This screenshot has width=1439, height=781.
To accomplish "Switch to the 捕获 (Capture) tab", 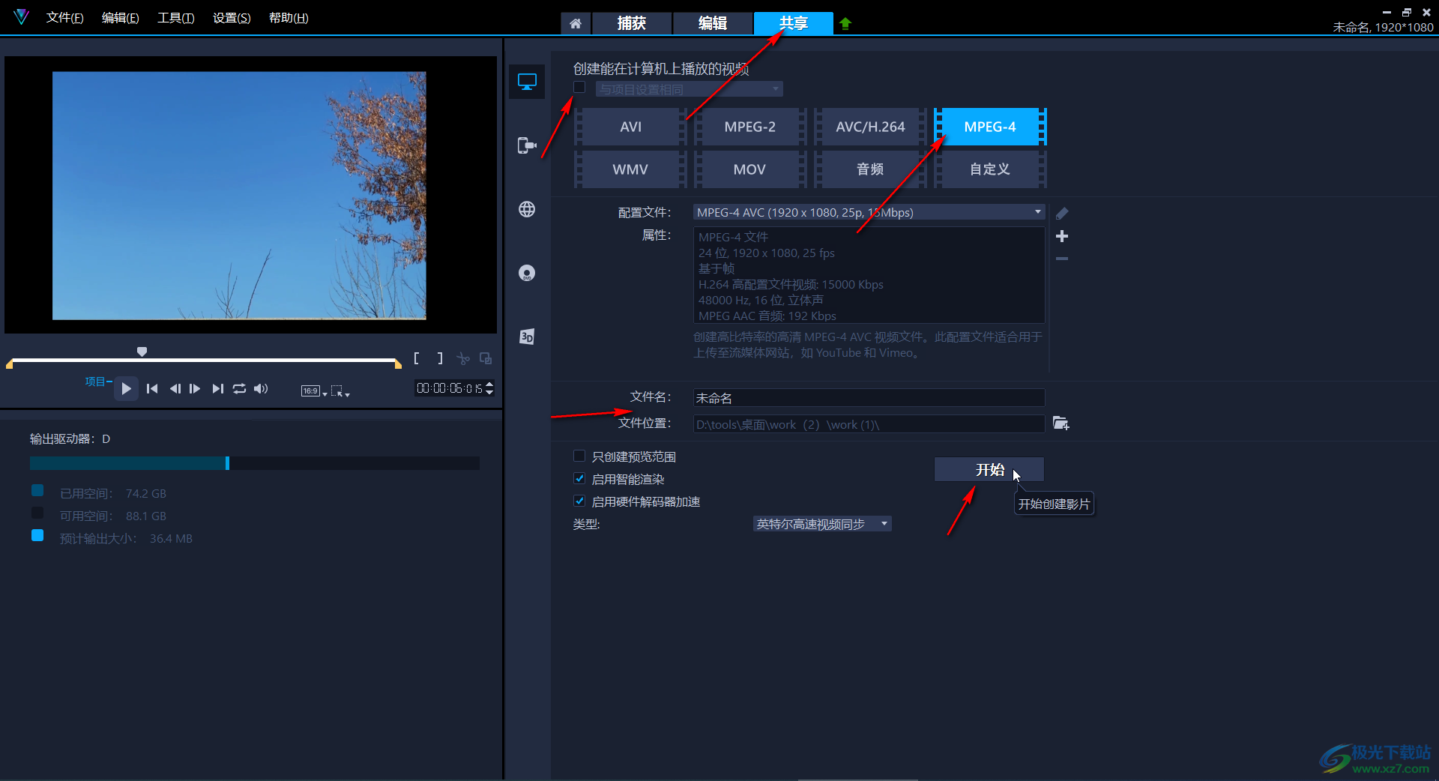I will [x=631, y=23].
